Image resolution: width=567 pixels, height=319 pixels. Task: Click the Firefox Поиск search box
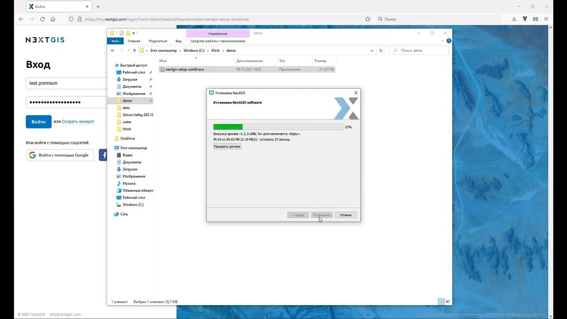[438, 19]
